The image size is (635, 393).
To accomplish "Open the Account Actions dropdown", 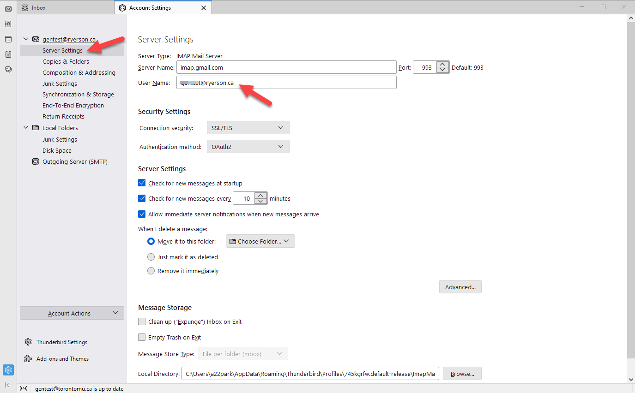I will (72, 313).
